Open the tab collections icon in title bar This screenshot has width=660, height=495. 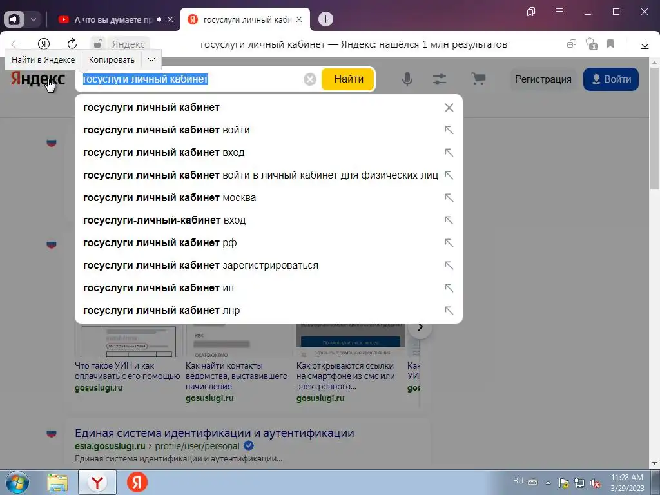point(531,12)
